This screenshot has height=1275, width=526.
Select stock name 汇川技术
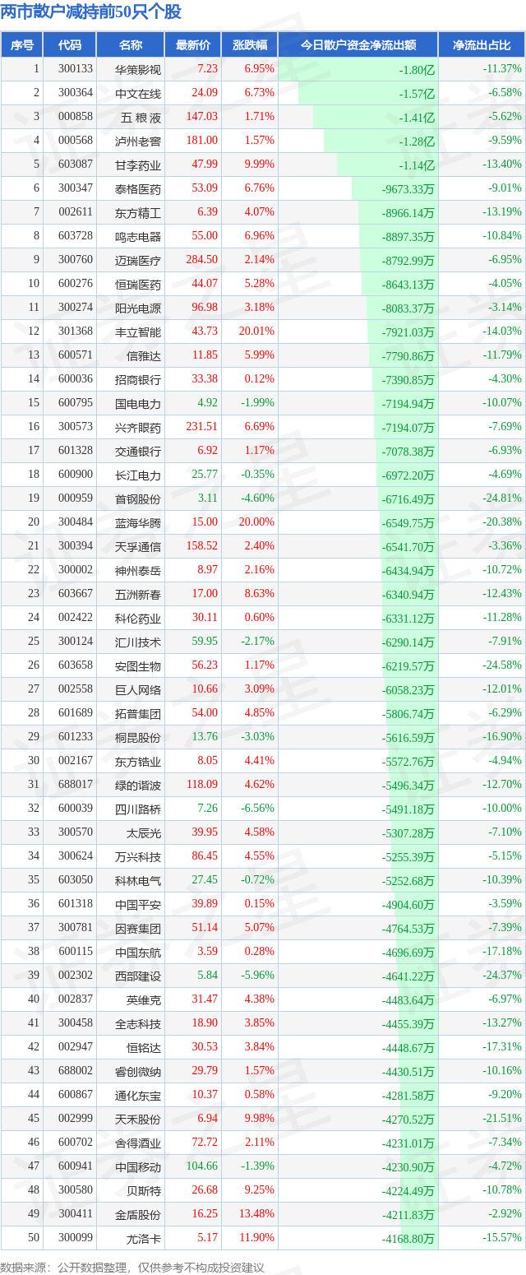pyautogui.click(x=138, y=642)
